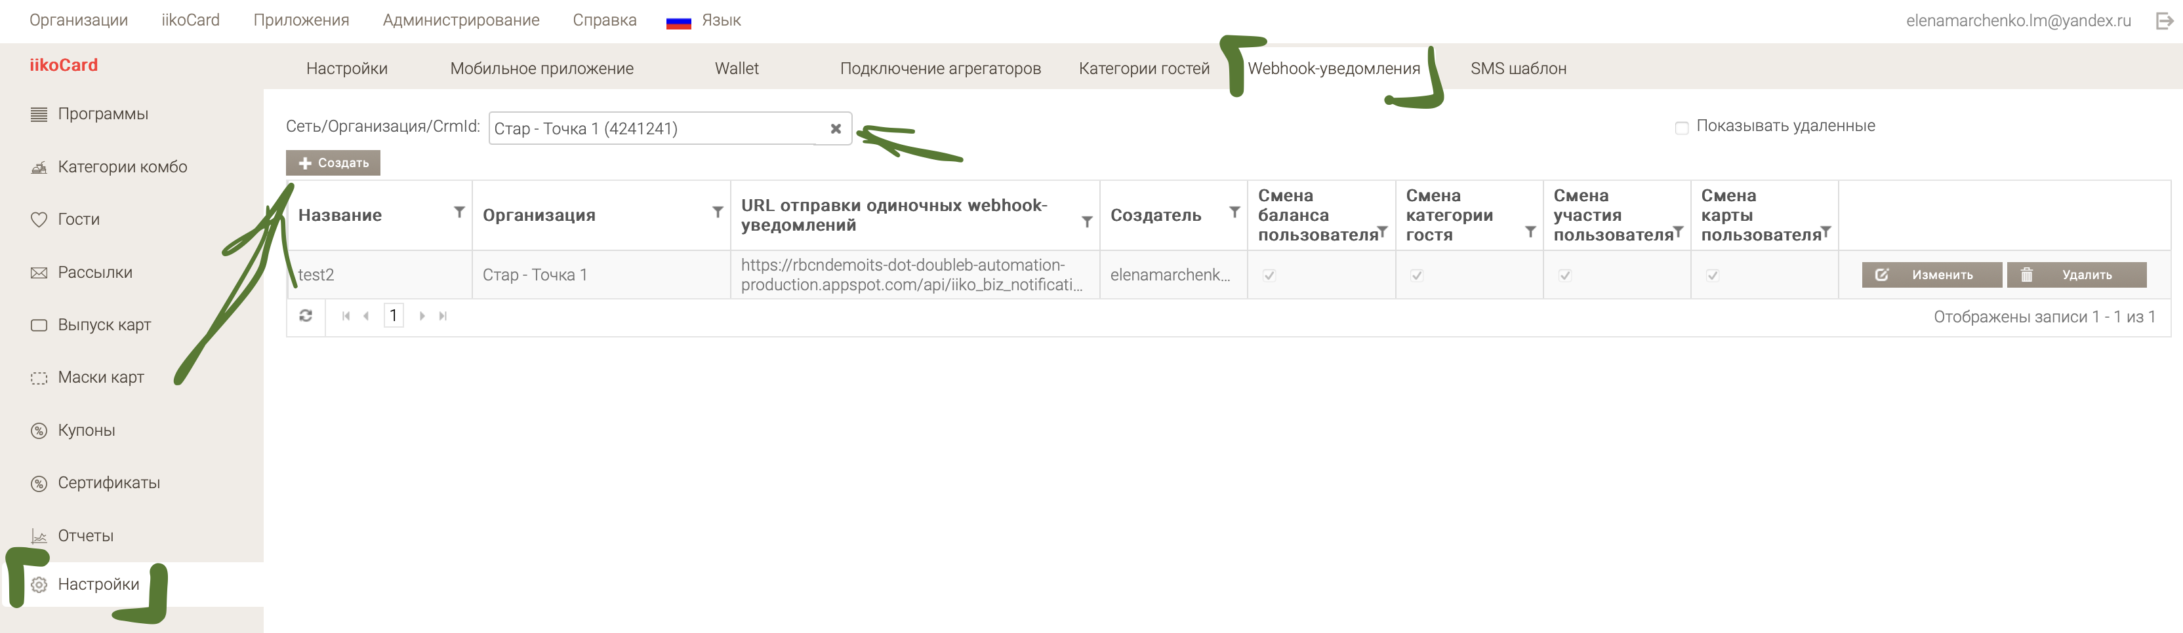Delete test2 webhook with Удалить button

(2075, 275)
